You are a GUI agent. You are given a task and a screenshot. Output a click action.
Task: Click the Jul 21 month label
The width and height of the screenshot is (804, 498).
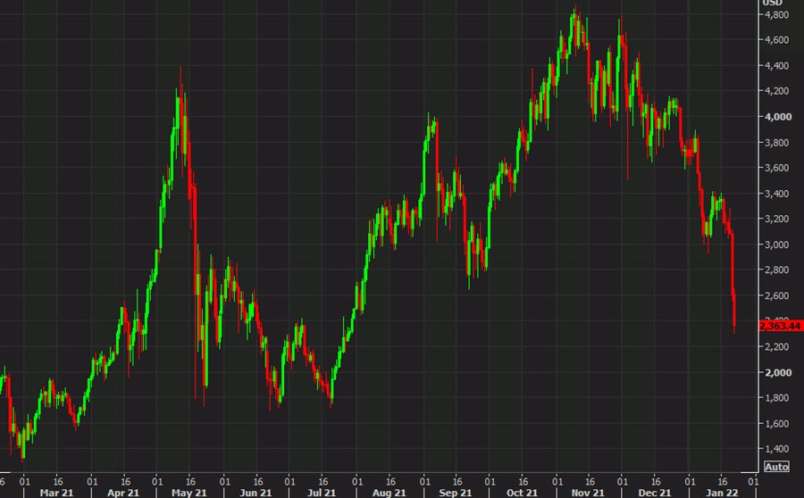point(322,490)
